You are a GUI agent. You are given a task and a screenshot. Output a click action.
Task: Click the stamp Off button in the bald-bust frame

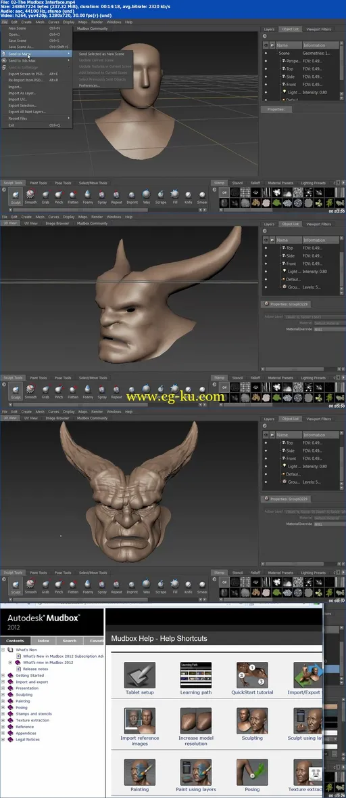[x=224, y=192]
